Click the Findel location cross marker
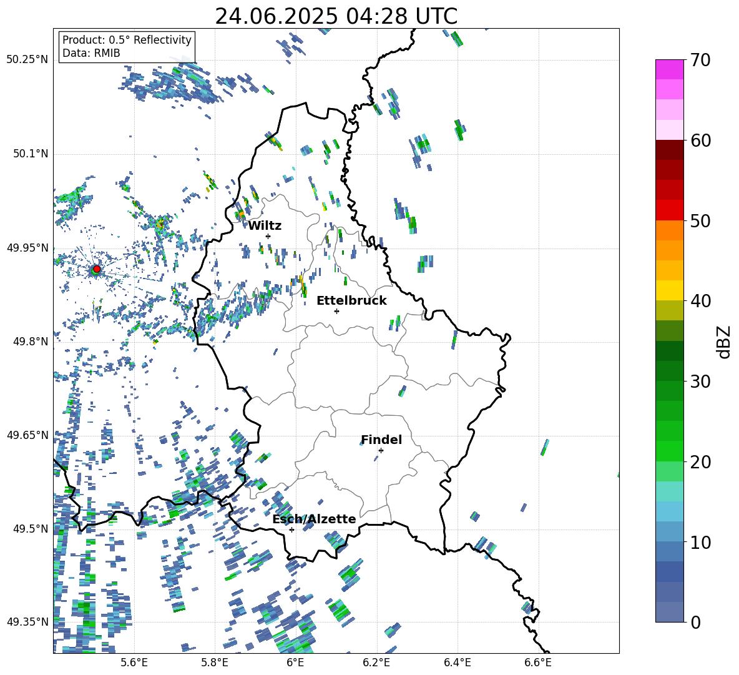739x675 pixels. [381, 451]
